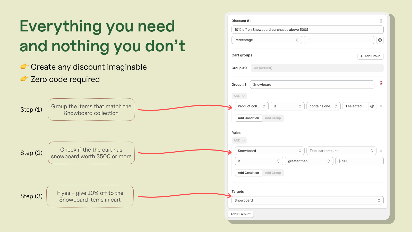The width and height of the screenshot is (412, 232).
Task: Expand the Product collection field dropdown
Action: (251, 106)
